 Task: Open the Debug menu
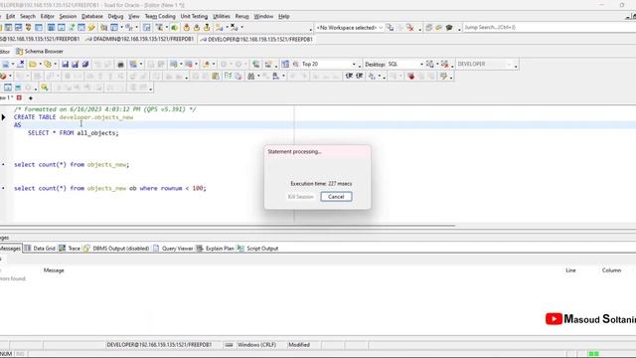[115, 16]
